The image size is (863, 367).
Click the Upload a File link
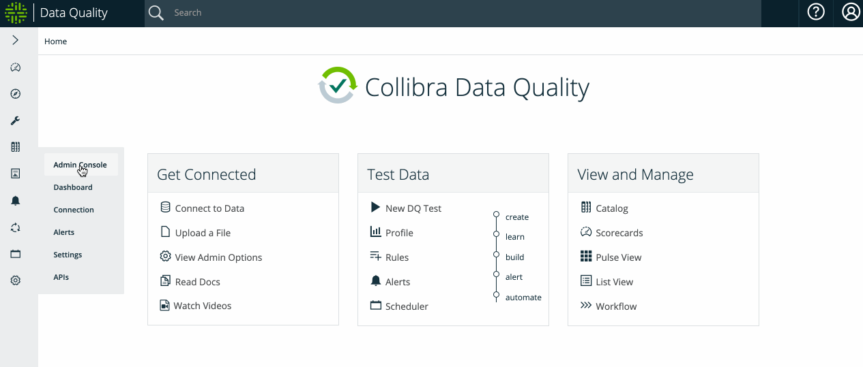(x=203, y=233)
